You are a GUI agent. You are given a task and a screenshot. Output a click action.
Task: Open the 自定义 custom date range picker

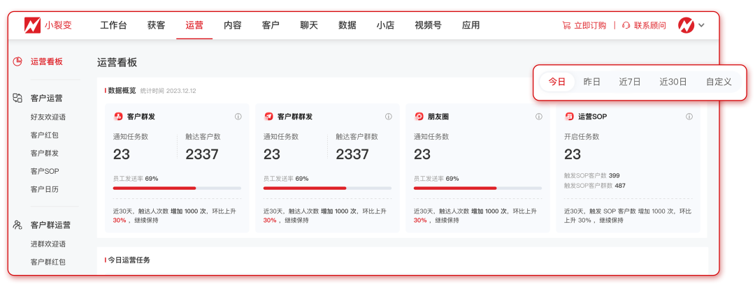[719, 82]
